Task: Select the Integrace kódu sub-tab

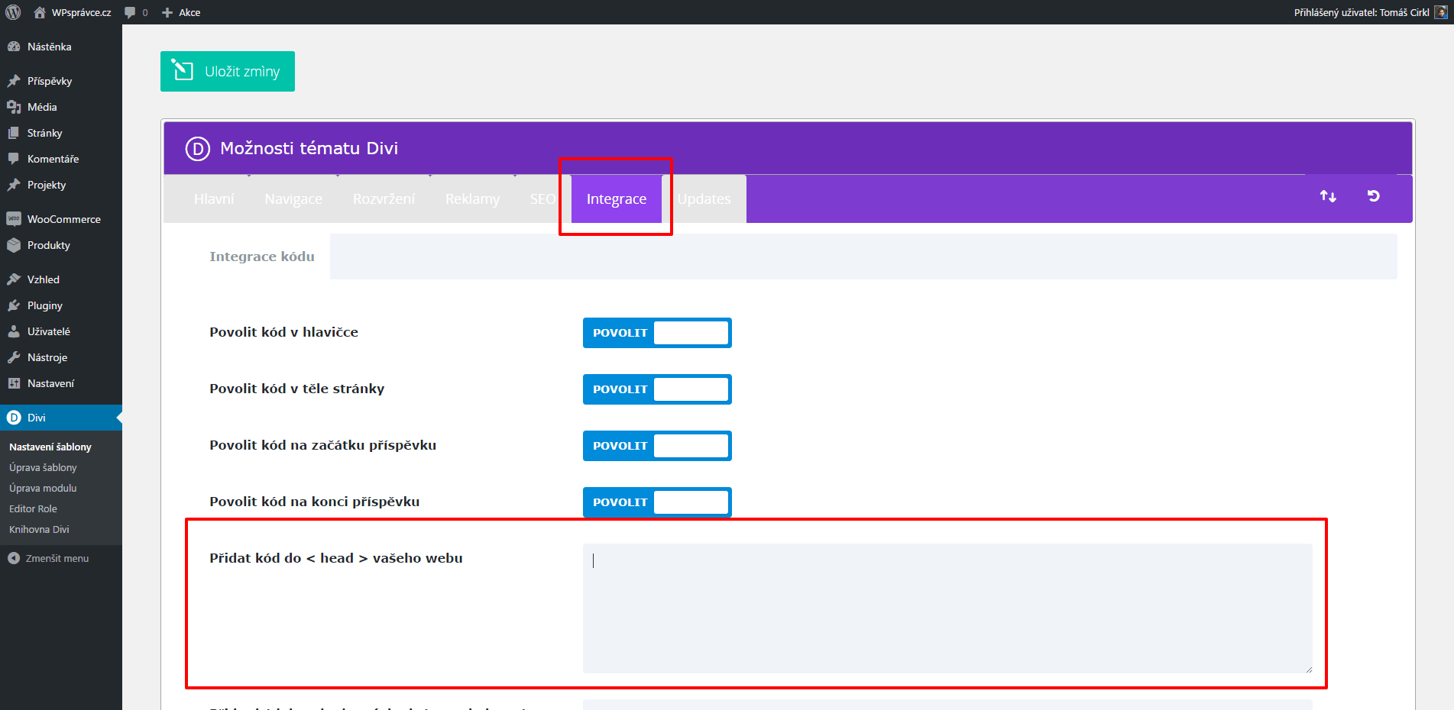Action: [x=262, y=257]
